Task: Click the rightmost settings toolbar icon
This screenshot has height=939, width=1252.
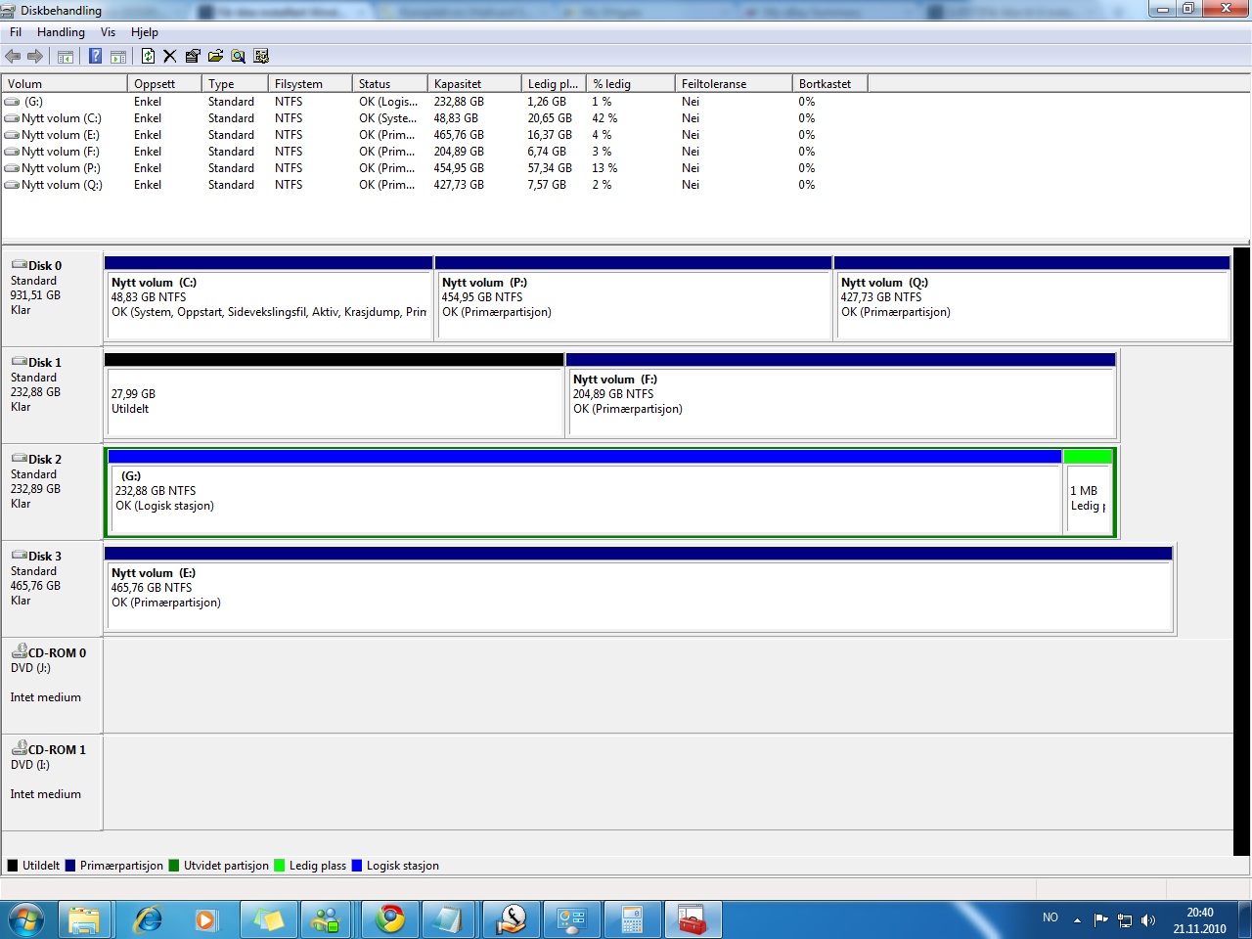Action: click(261, 57)
